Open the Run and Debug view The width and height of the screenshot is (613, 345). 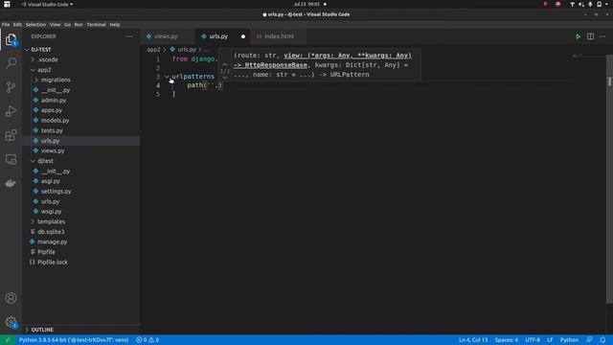pyautogui.click(x=11, y=111)
